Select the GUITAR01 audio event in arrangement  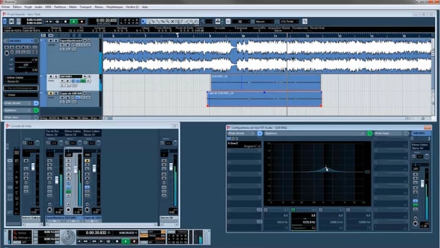266,82
